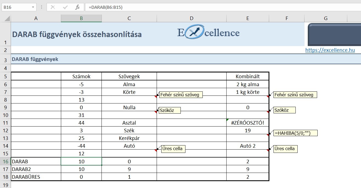Click the dark blue rounded button shape
Viewport: 361px width, 188px height.
pos(334,35)
